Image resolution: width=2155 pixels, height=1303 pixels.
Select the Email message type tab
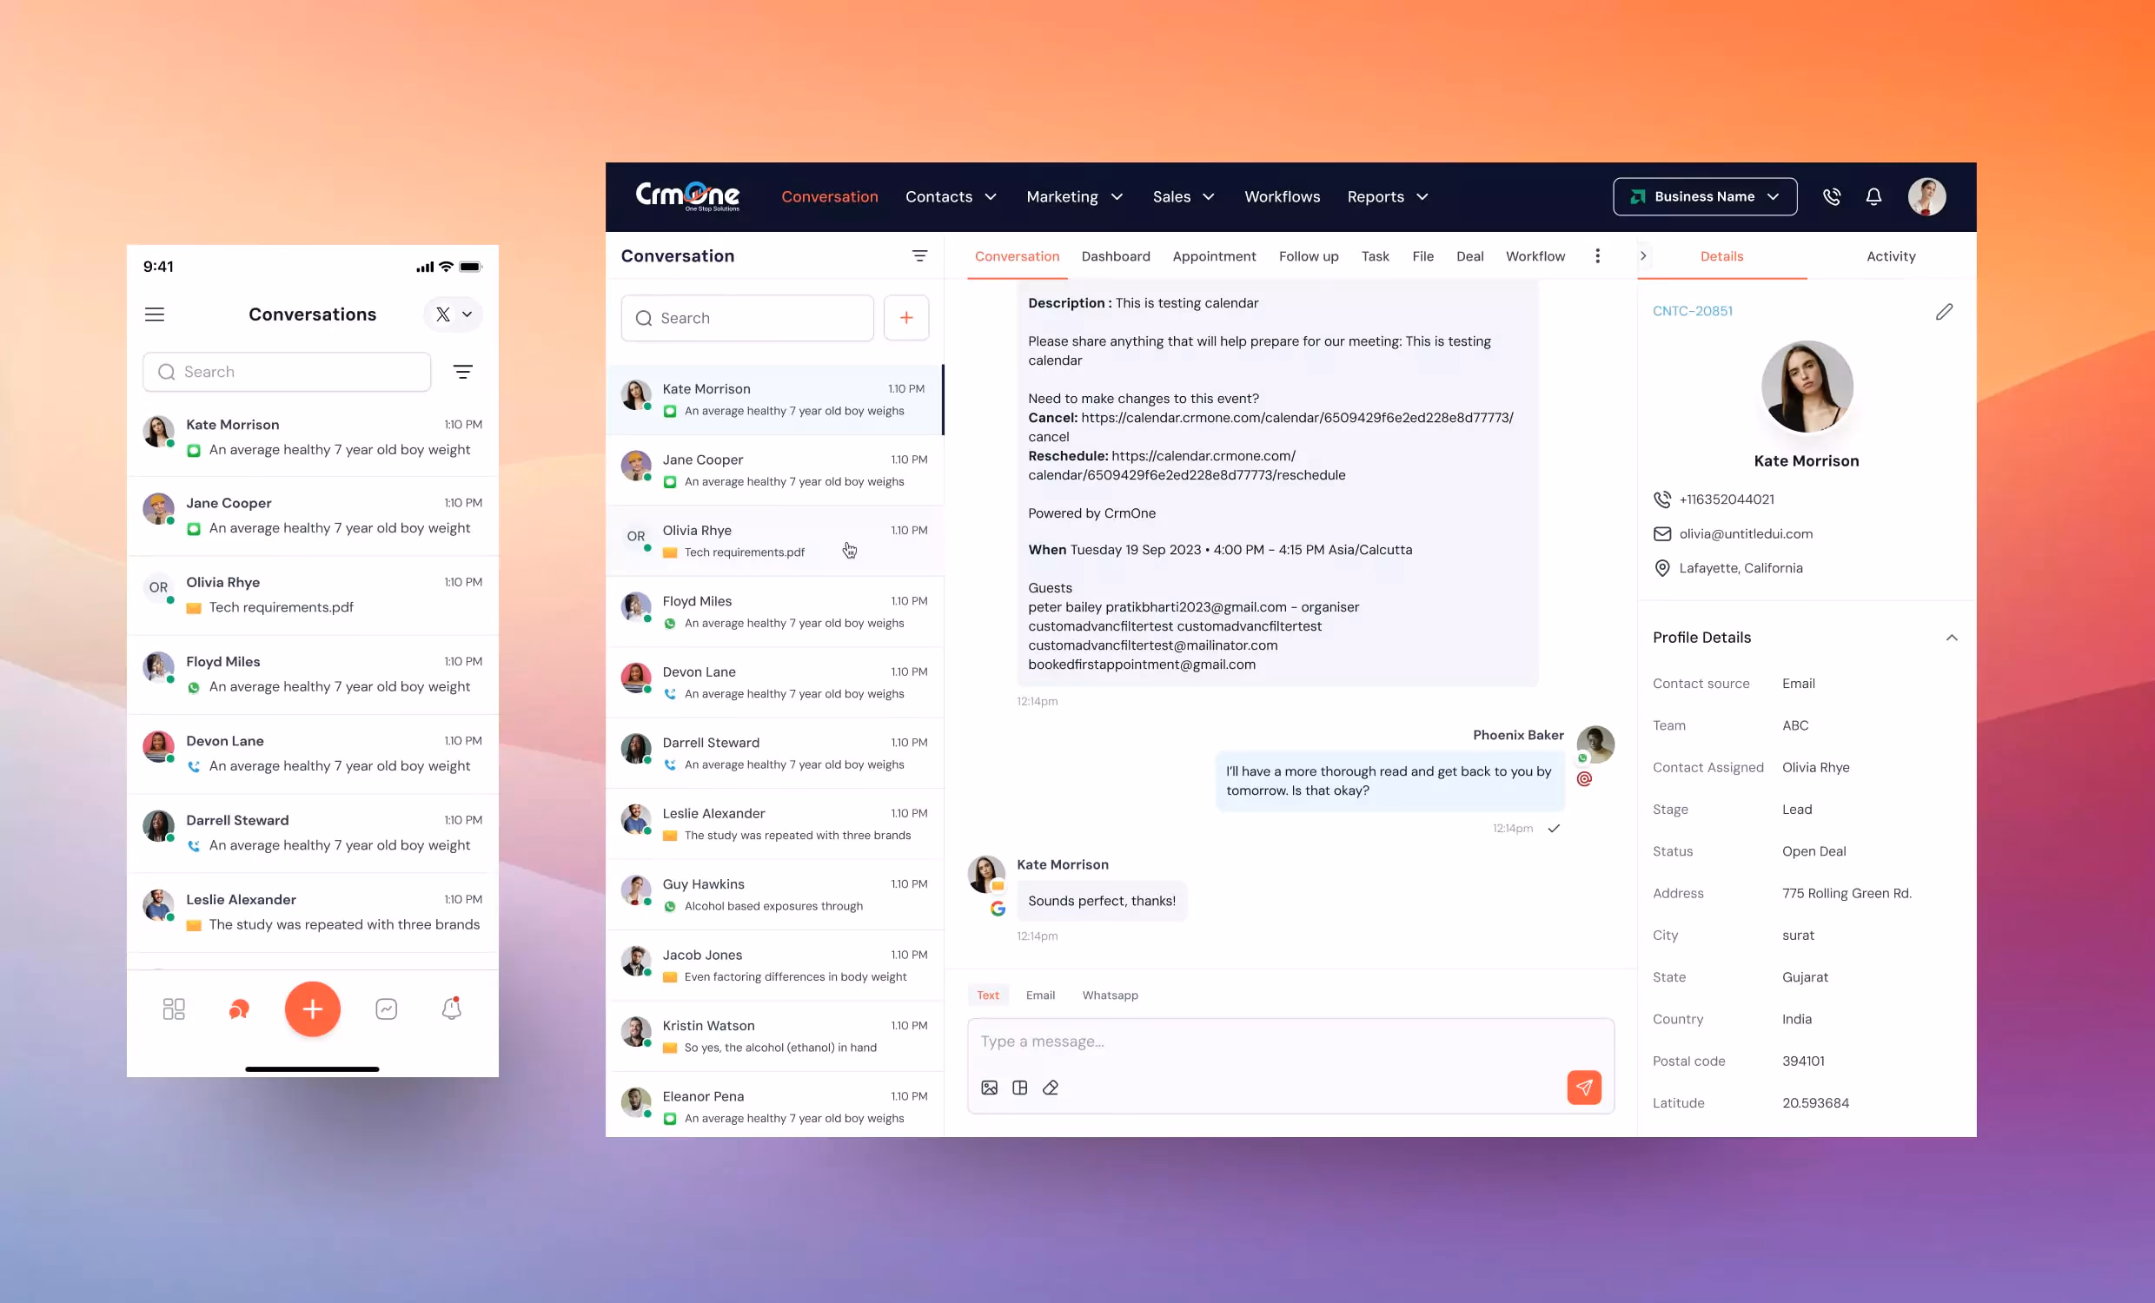pyautogui.click(x=1040, y=995)
